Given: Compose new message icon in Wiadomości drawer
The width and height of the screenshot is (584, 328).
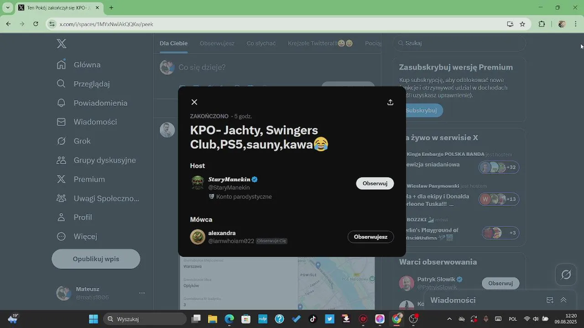Looking at the screenshot, I should pos(550,300).
